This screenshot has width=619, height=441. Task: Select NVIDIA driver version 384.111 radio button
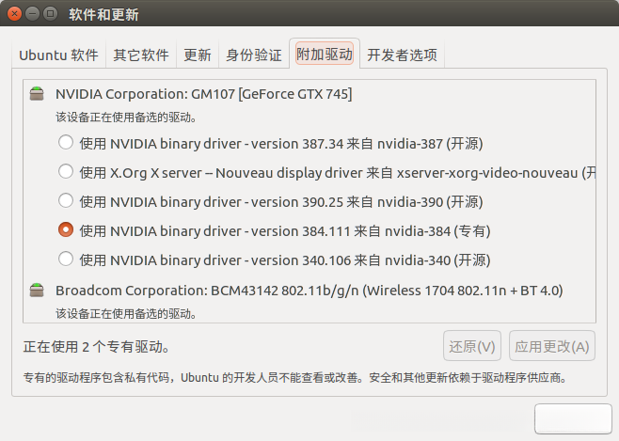65,229
